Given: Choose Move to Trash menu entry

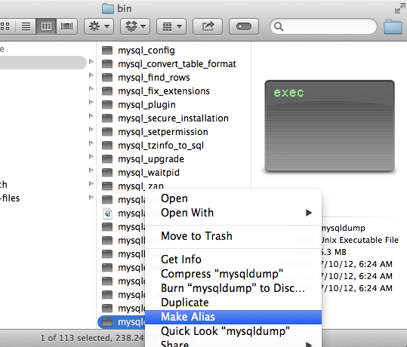Looking at the screenshot, I should pos(196,236).
